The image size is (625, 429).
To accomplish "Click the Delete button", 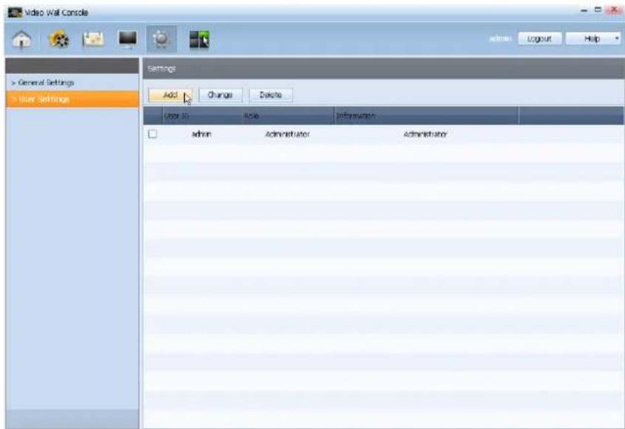I will coord(270,95).
